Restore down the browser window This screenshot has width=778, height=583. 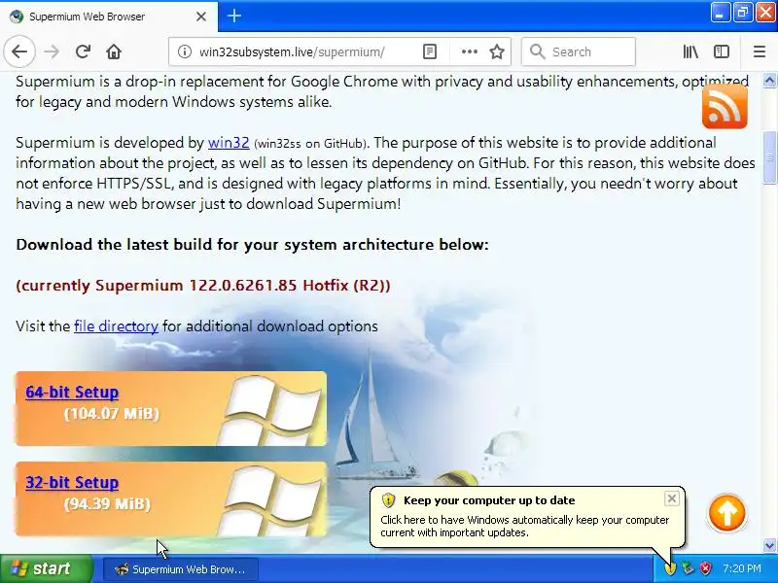coord(742,13)
